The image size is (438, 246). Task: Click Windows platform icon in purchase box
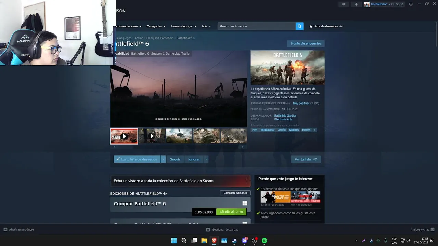pos(245,203)
